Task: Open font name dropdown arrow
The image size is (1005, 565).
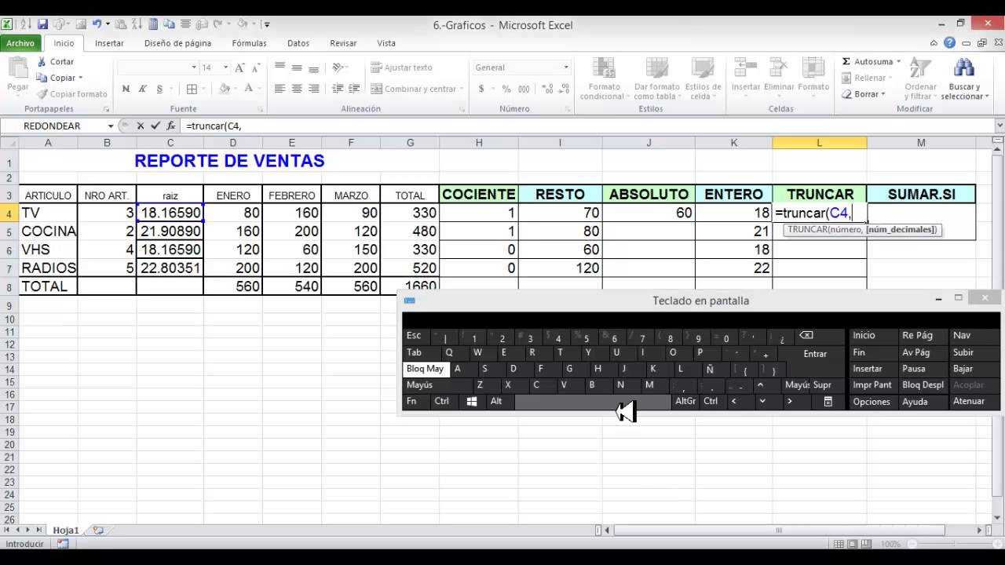Action: pos(194,67)
